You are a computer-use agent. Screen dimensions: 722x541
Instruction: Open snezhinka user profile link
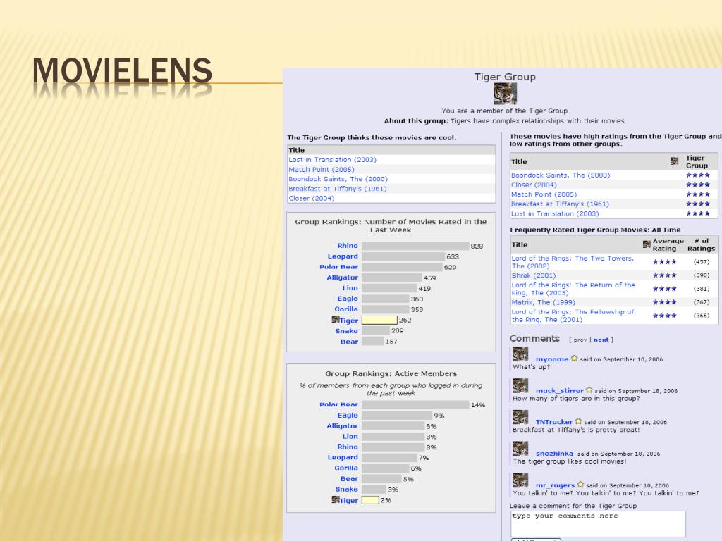[x=554, y=454]
